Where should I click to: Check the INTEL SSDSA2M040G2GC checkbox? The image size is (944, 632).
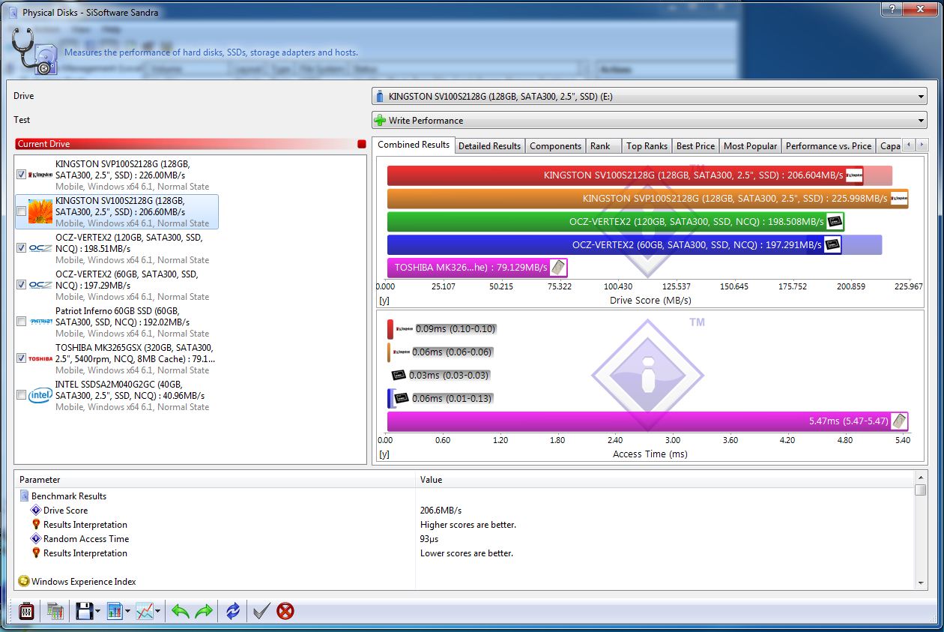[21, 395]
